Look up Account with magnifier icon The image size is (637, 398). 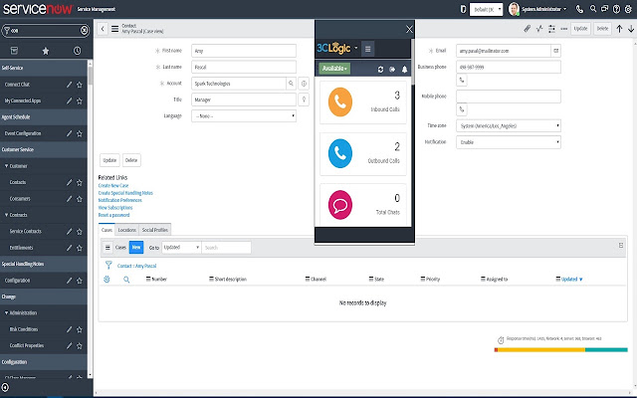click(x=291, y=84)
